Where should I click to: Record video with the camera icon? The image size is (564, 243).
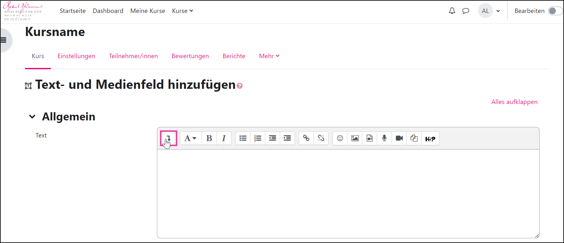tap(399, 138)
